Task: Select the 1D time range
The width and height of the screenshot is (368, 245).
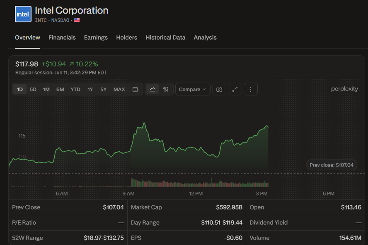Action: click(x=20, y=89)
